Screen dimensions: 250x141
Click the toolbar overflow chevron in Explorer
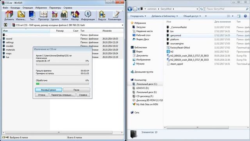tap(206, 16)
